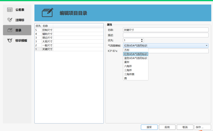This screenshot has height=131, width=213.
Task: Pick the 菱形 option
Action: tap(127, 62)
